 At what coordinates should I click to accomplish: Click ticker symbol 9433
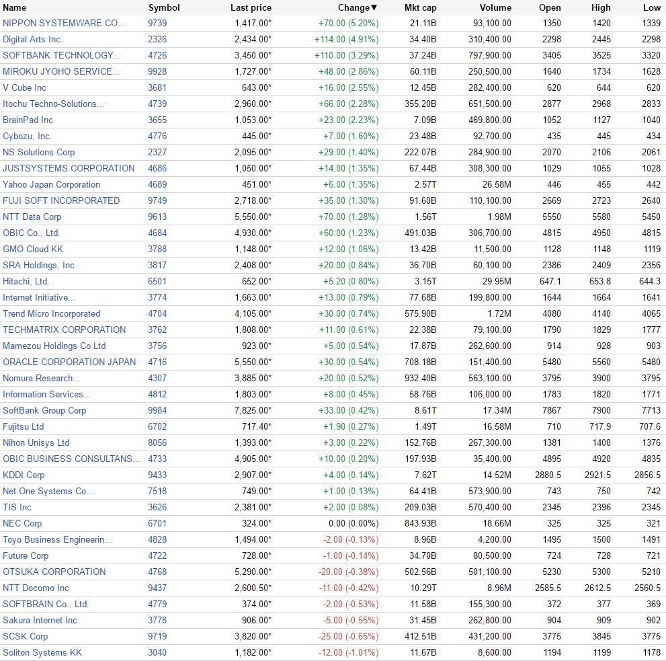(157, 475)
